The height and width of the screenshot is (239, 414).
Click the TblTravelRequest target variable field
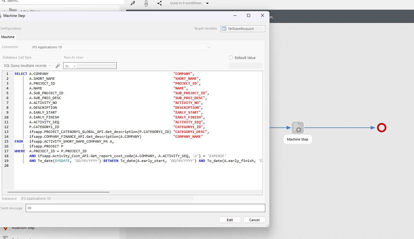(x=243, y=29)
